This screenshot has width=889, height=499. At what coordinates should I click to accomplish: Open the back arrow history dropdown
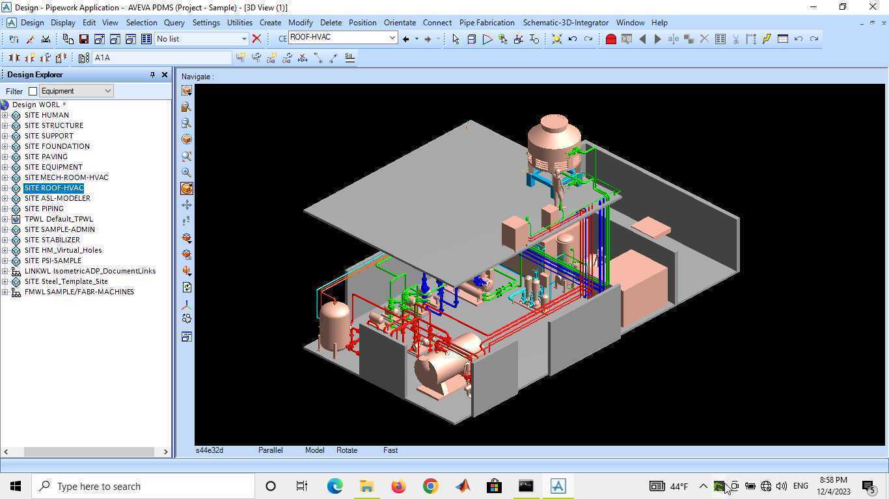point(417,39)
